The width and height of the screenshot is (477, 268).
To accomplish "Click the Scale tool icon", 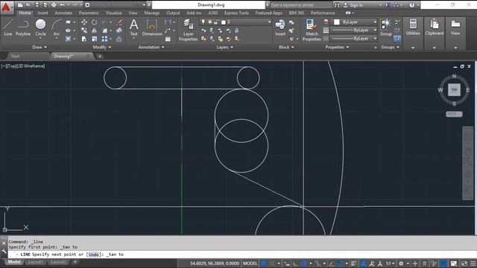I will coord(95,39).
